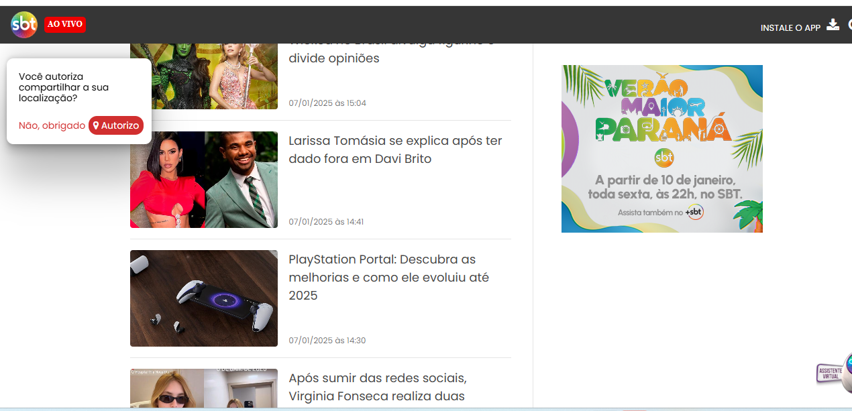The height and width of the screenshot is (411, 852).
Task: Click the green witch costume thumbnail
Action: (x=204, y=76)
